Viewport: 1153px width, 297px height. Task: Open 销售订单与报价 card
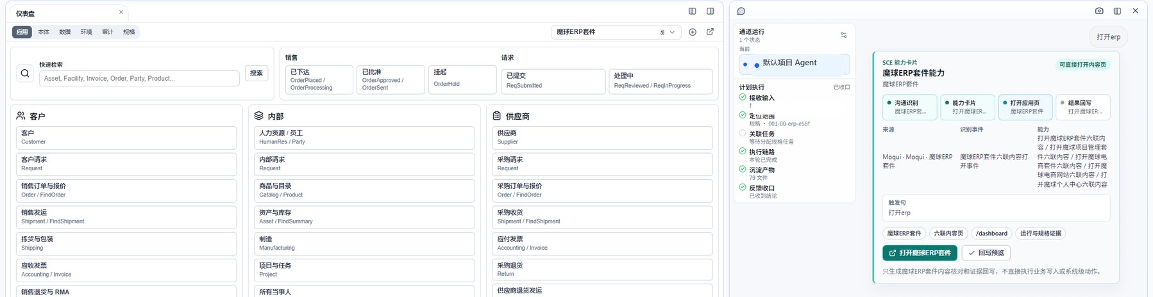126,191
